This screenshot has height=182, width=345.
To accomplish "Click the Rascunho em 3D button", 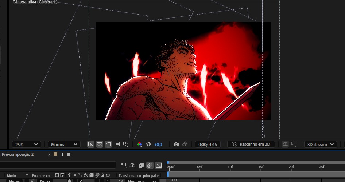I will 251,144.
